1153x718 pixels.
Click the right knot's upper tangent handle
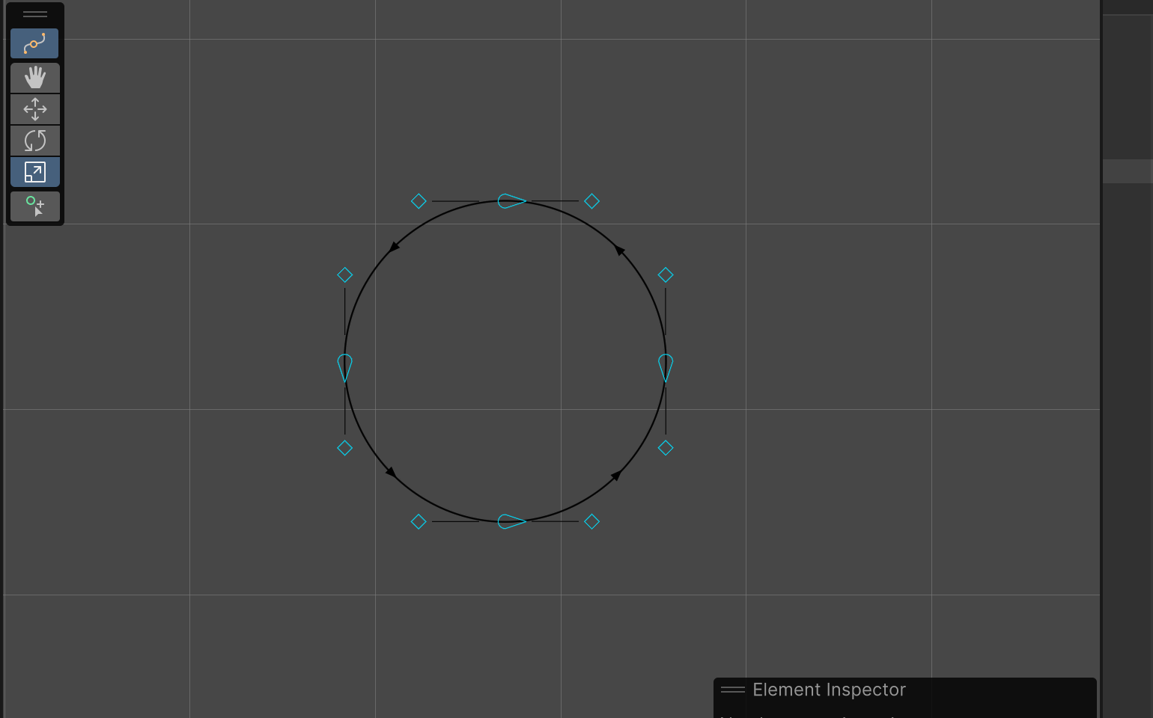666,275
